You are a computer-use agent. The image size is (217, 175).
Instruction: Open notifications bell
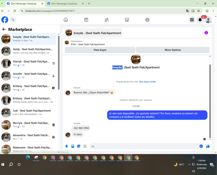[200, 20]
